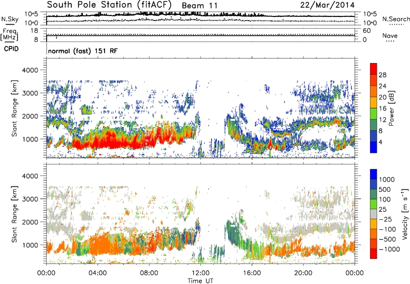The width and height of the screenshot is (410, 284).
Task: Click the left '10^5' tick of noise panel
Action: (x=31, y=14)
